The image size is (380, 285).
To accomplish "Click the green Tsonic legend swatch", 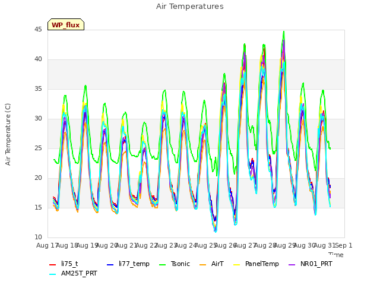I will click(x=162, y=264).
